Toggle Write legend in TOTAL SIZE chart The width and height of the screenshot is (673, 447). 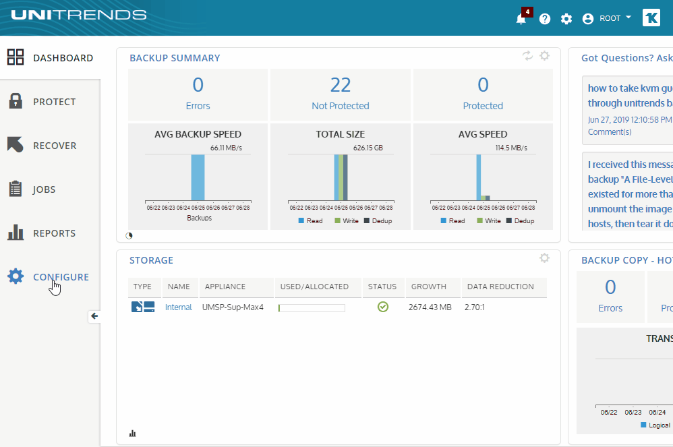pyautogui.click(x=347, y=221)
